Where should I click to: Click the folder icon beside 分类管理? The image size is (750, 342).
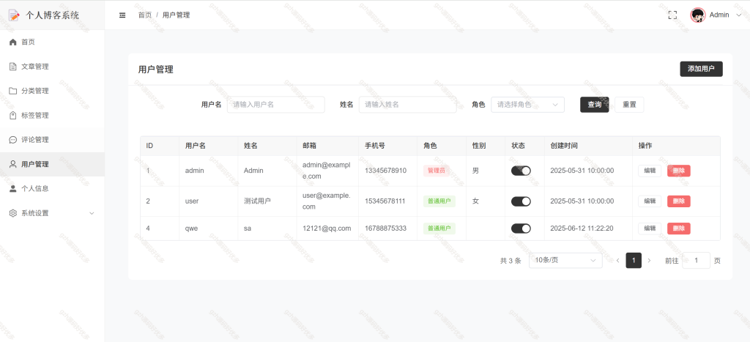(13, 91)
